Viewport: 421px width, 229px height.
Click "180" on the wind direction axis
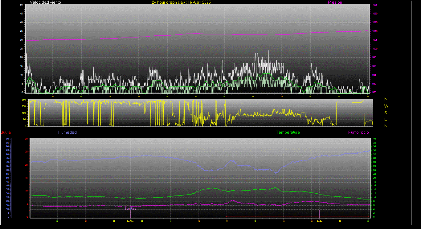pos(24,113)
